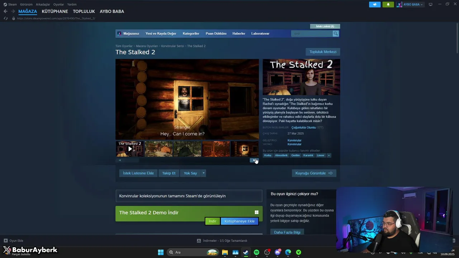Open Haberler in store nav
459x258 pixels.
239,33
